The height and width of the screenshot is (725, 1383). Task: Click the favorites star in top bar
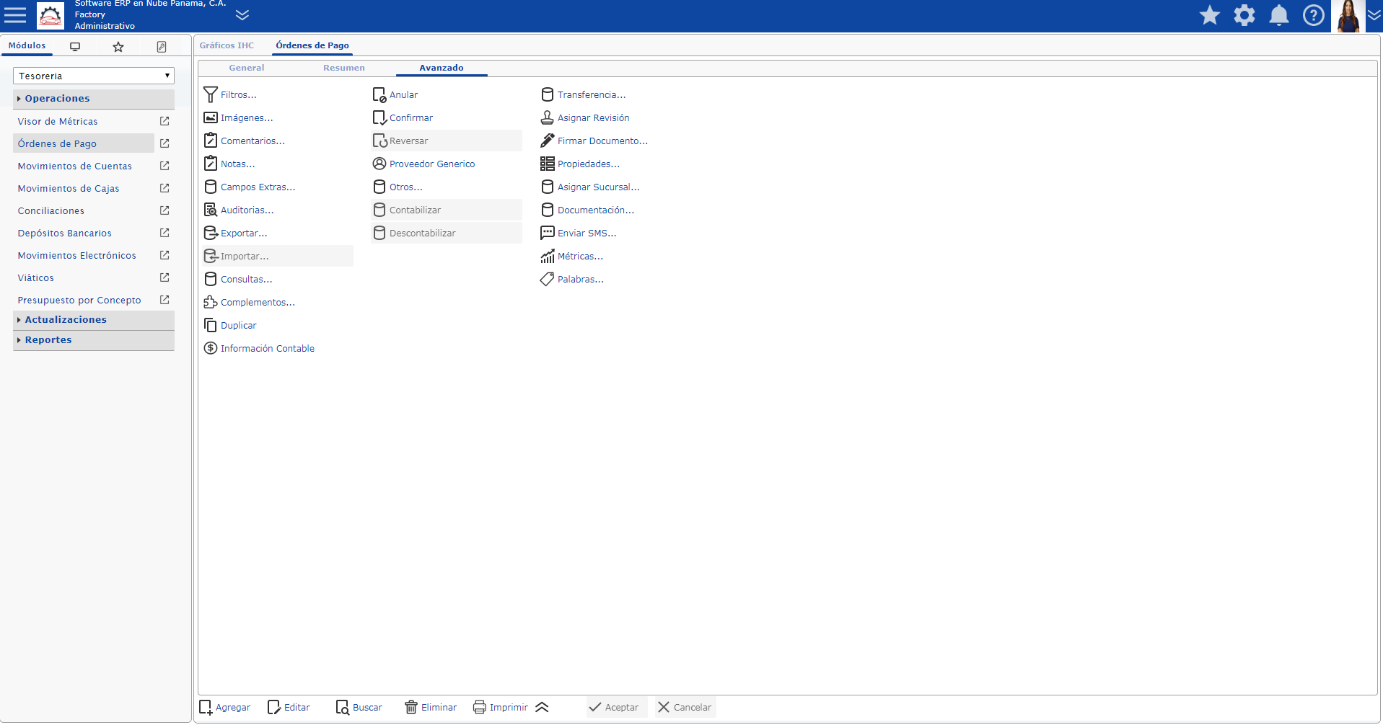point(1209,15)
